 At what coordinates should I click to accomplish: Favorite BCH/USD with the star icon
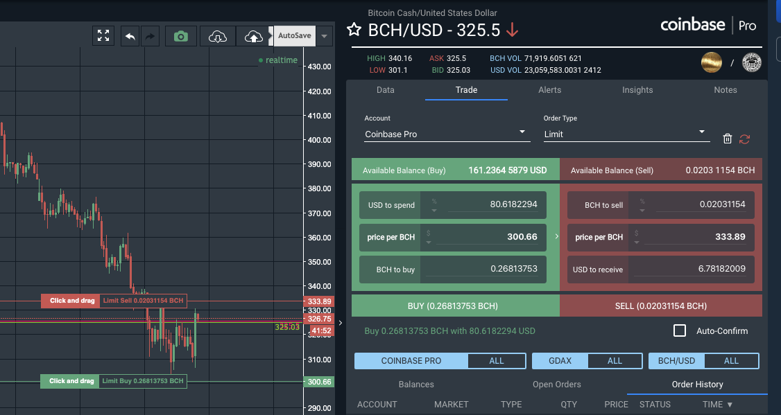(x=354, y=30)
